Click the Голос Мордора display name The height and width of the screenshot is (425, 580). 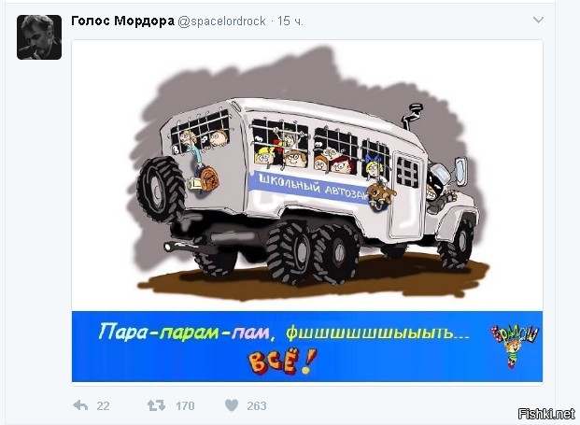122,21
